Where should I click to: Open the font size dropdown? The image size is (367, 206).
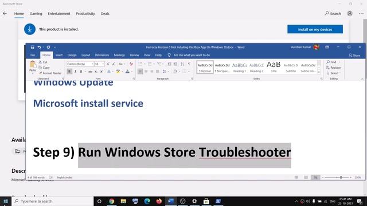103,64
